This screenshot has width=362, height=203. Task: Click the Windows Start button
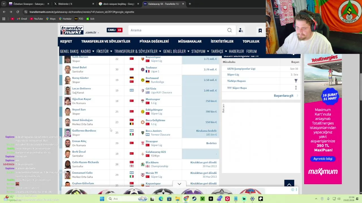click(x=102, y=199)
